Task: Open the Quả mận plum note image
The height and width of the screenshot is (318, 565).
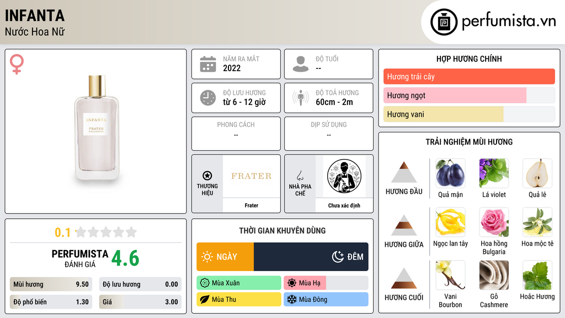Action: pyautogui.click(x=450, y=173)
